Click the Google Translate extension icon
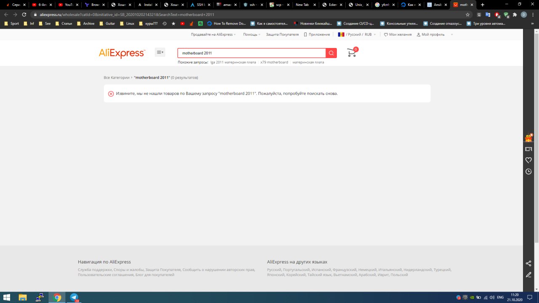Image resolution: width=539 pixels, height=303 pixels. tap(488, 14)
